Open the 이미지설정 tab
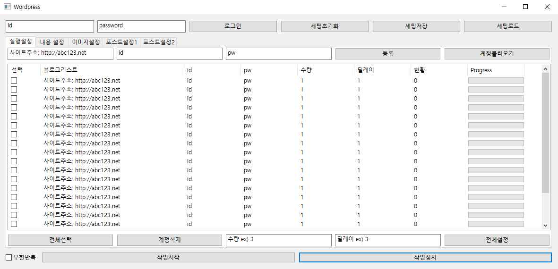558x269 pixels. coord(86,42)
